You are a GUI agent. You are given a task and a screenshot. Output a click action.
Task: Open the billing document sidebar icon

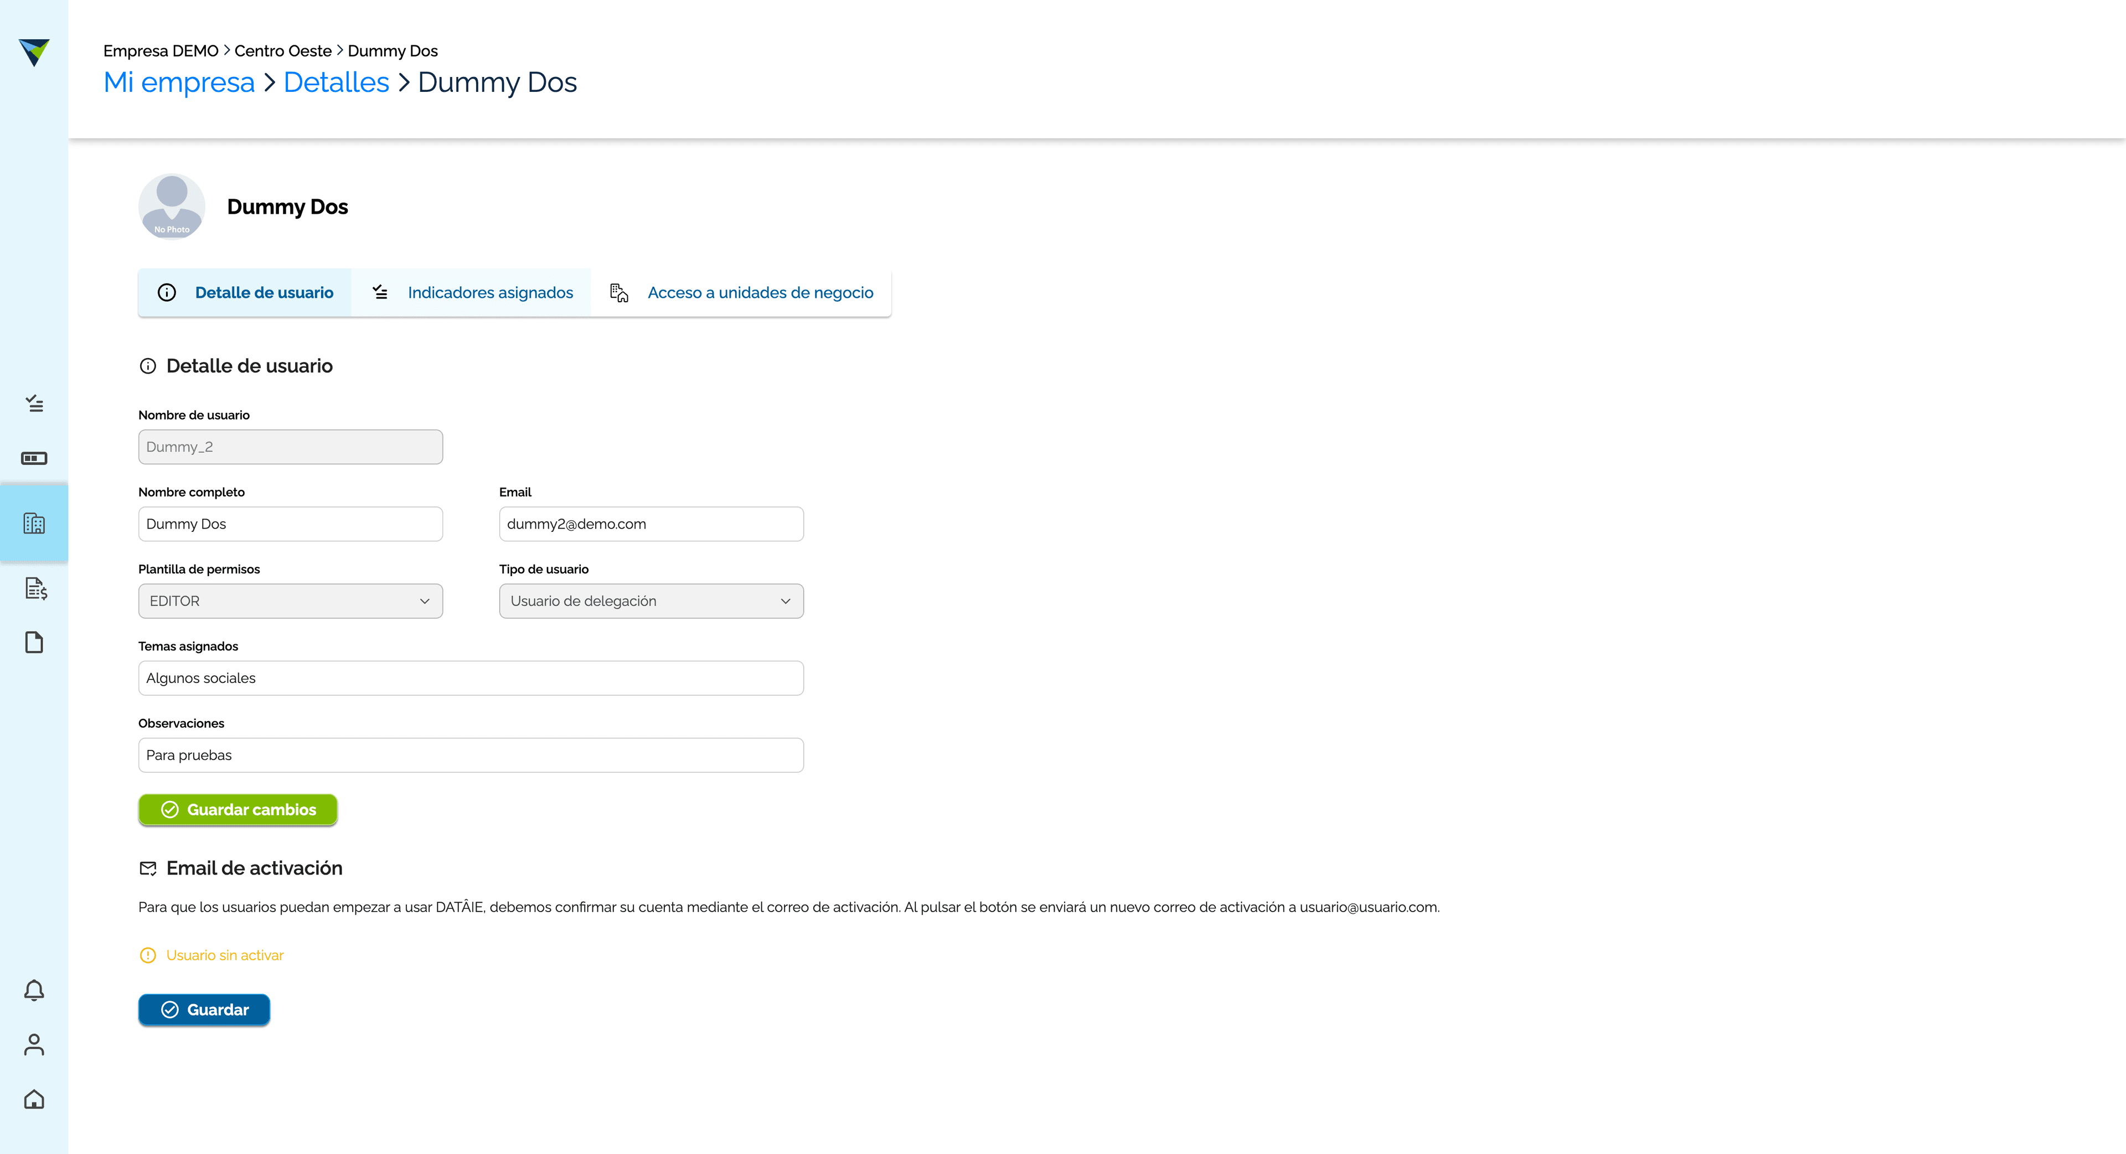click(x=35, y=588)
